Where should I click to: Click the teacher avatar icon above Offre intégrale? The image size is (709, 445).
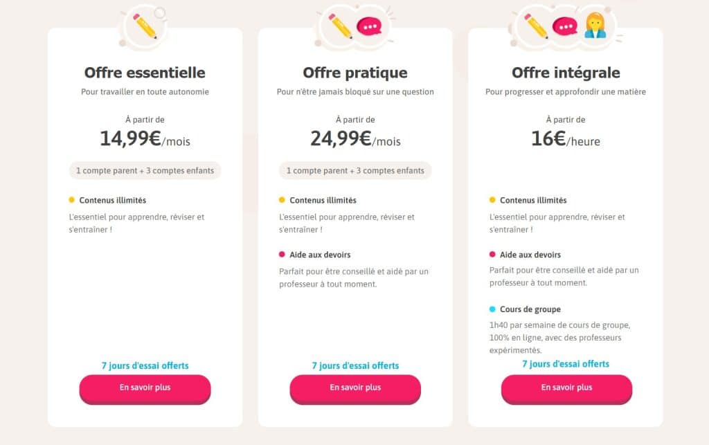[595, 26]
